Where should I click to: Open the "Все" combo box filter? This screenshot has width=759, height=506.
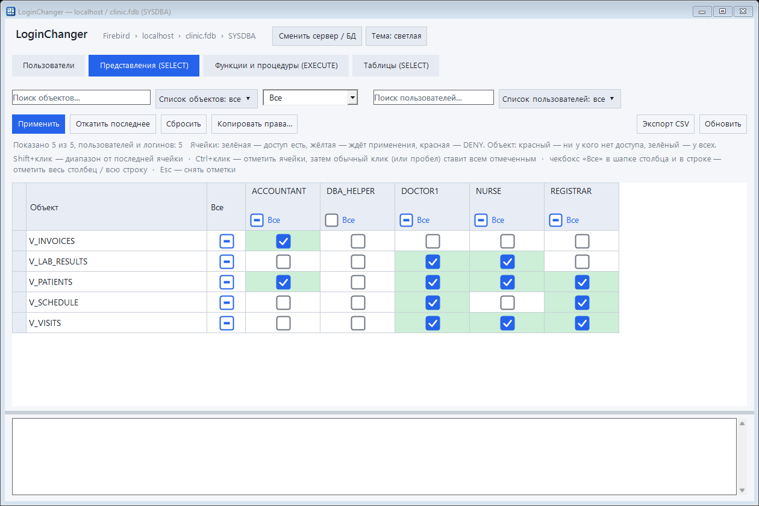[x=311, y=98]
